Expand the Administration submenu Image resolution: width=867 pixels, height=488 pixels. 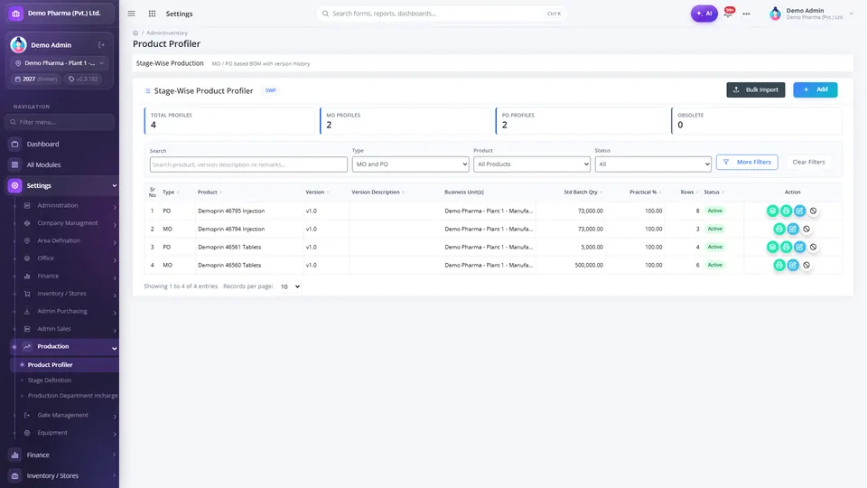click(x=70, y=206)
